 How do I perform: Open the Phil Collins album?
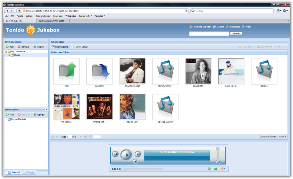tap(67, 107)
